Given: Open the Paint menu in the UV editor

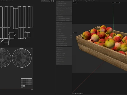Looking at the screenshot, I should pyautogui.click(x=7, y=1).
